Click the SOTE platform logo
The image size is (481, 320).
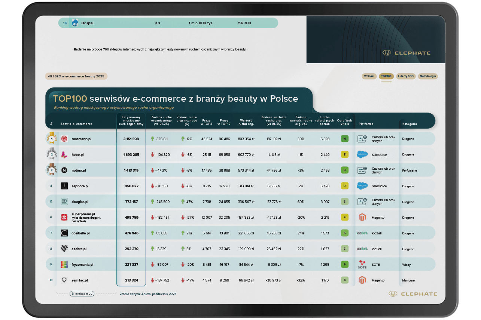point(362,265)
